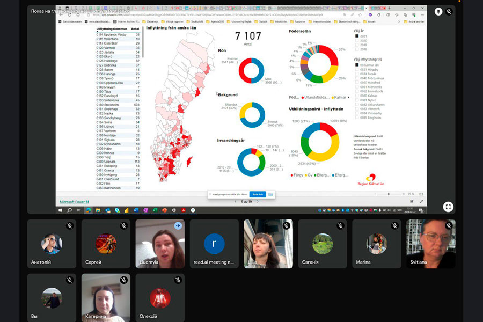
Task: Check the 2019 year filter
Action: [357, 45]
